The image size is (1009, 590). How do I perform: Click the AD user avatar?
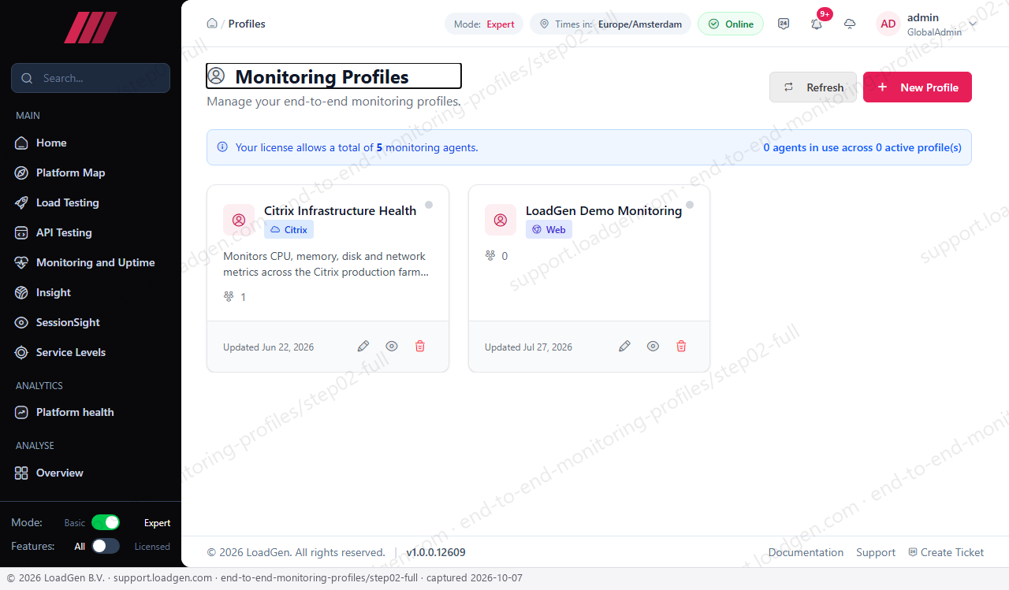[888, 24]
